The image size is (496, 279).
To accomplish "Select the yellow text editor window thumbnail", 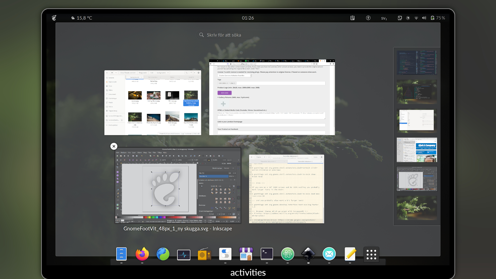I will click(286, 189).
